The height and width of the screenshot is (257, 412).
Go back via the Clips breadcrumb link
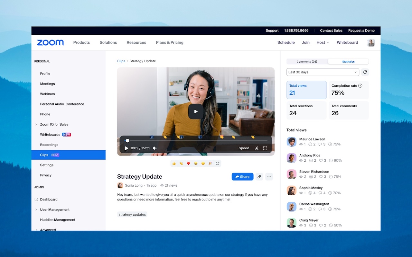point(121,61)
